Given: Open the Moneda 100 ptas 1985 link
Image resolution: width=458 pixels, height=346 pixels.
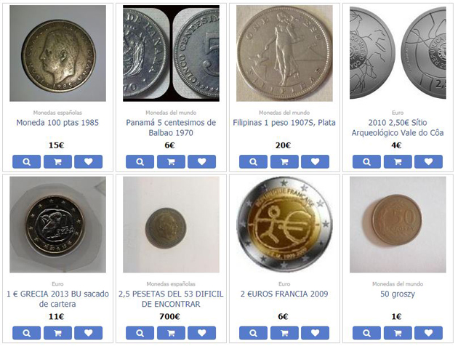Looking at the screenshot, I should pos(57,123).
